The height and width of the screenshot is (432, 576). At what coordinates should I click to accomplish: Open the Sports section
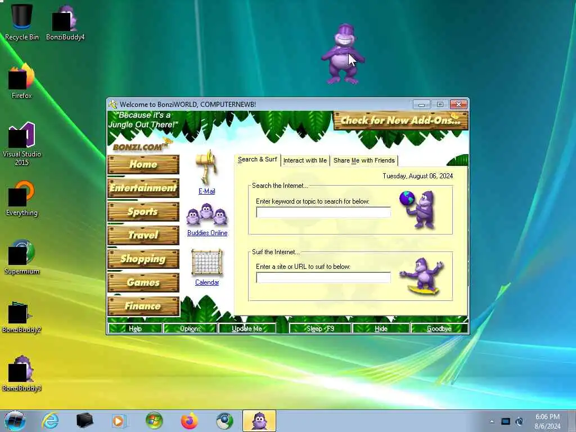click(x=143, y=211)
